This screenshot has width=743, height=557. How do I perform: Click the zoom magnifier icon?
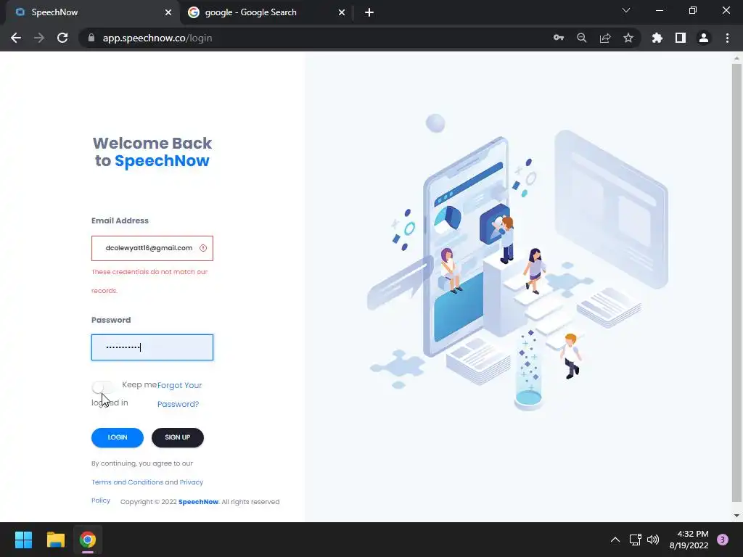(x=582, y=38)
